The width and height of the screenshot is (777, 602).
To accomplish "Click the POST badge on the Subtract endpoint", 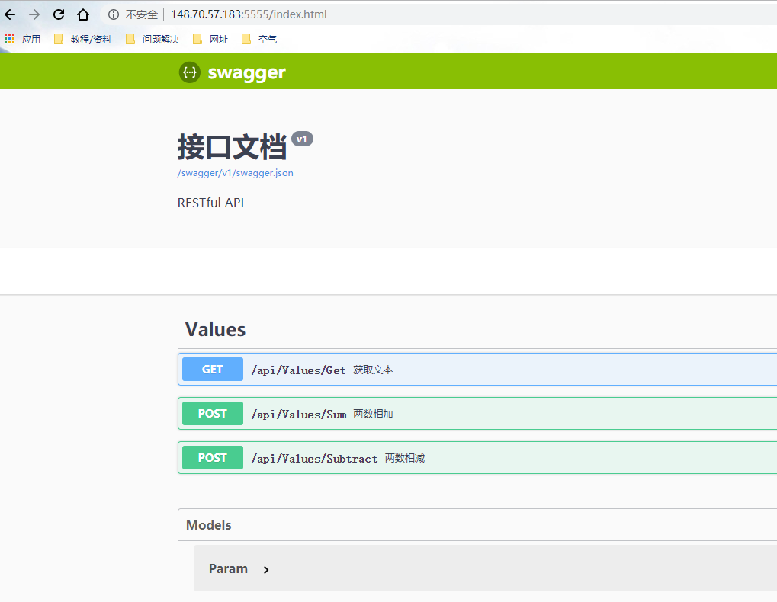I will 212,457.
